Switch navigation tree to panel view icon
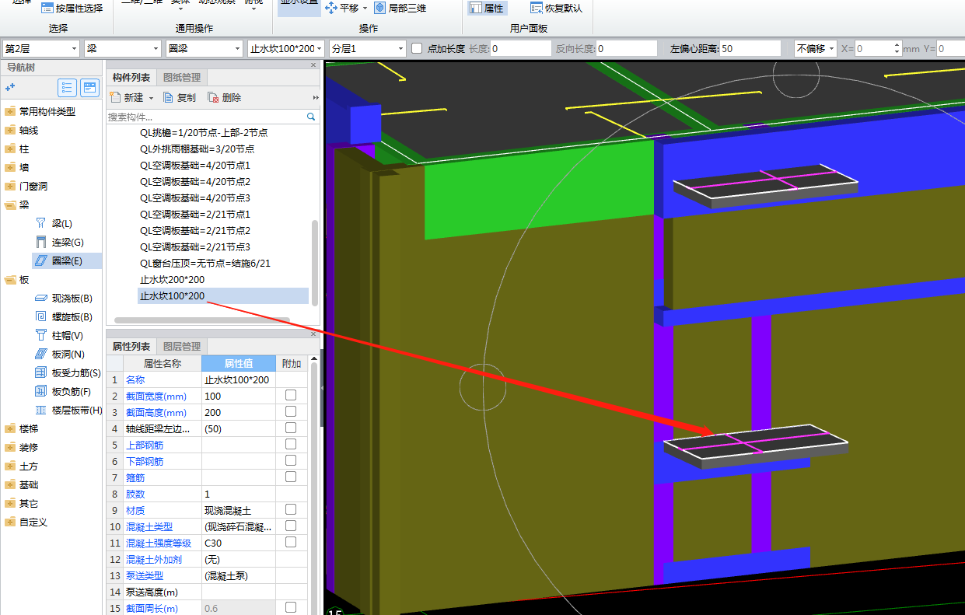The image size is (965, 615). [x=90, y=87]
